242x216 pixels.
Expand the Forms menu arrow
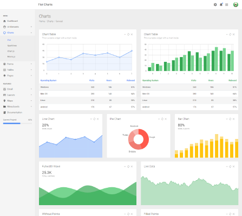tap(31, 64)
